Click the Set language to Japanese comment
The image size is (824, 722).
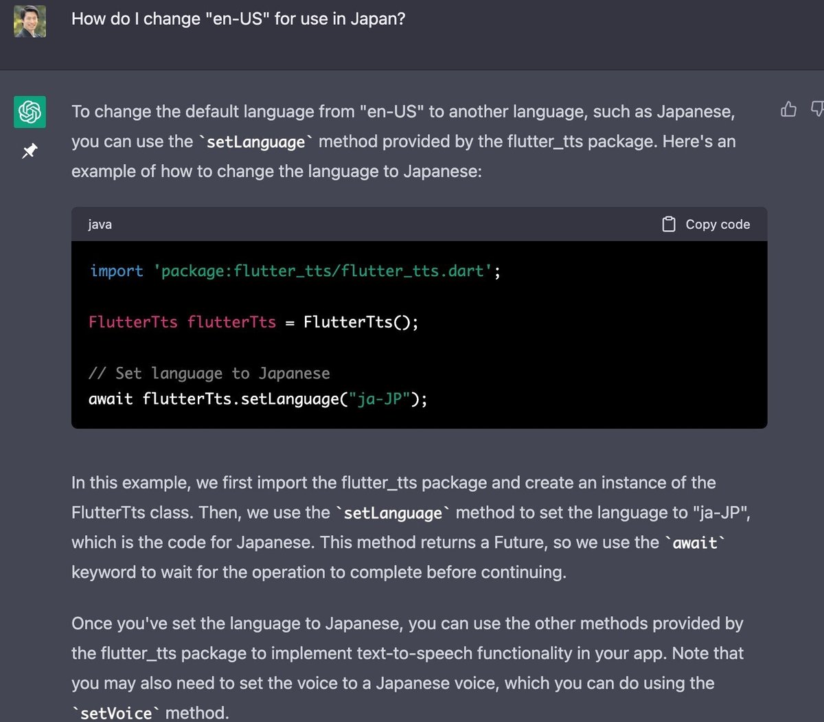coord(209,373)
